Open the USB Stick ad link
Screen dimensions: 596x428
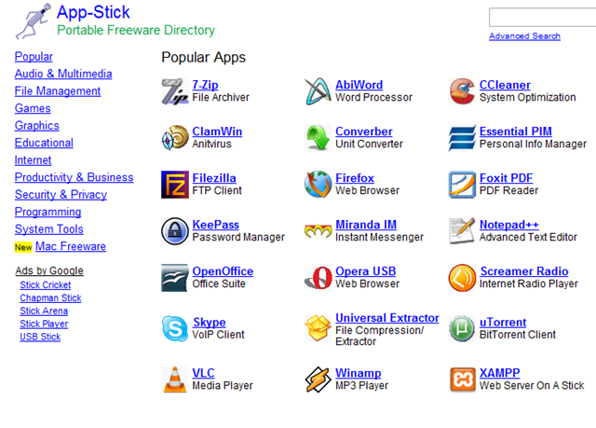point(40,337)
